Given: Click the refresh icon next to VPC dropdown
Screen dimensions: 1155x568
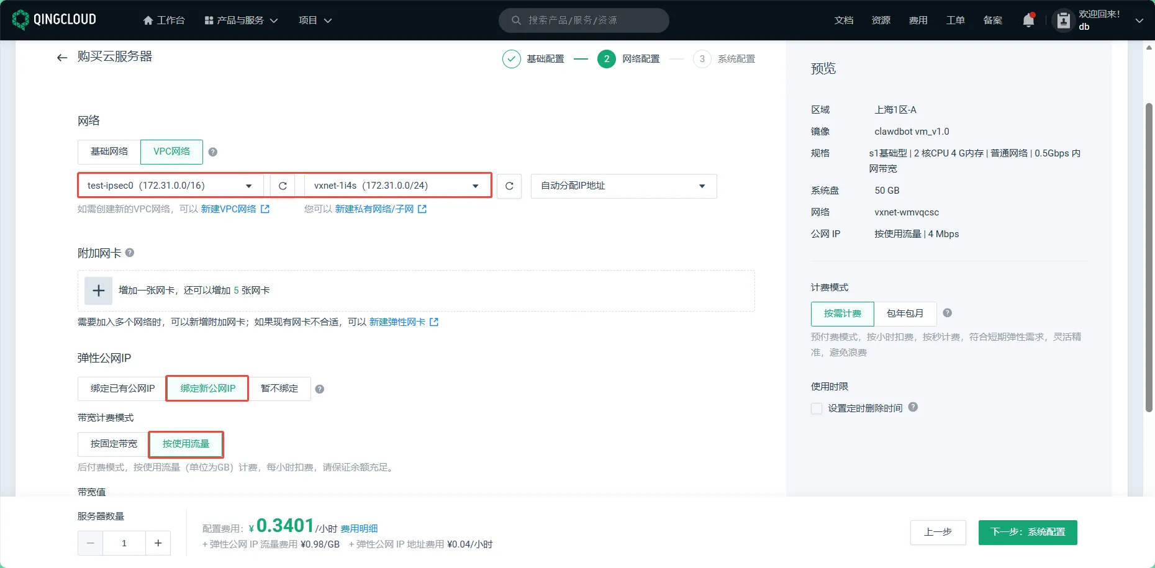Looking at the screenshot, I should click(x=283, y=186).
